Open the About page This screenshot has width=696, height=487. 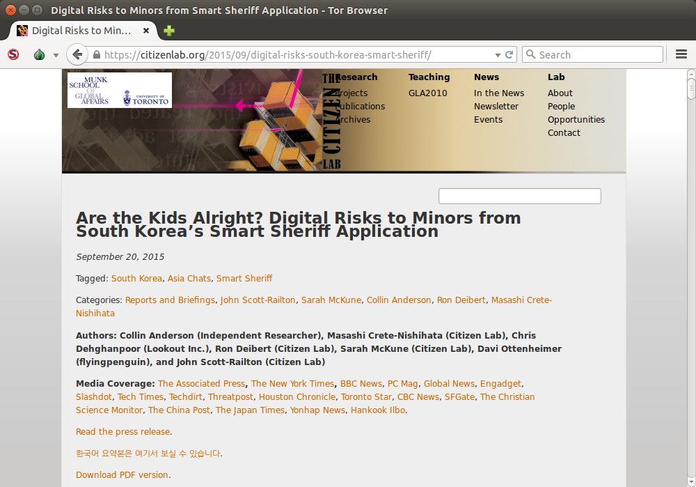tap(560, 93)
